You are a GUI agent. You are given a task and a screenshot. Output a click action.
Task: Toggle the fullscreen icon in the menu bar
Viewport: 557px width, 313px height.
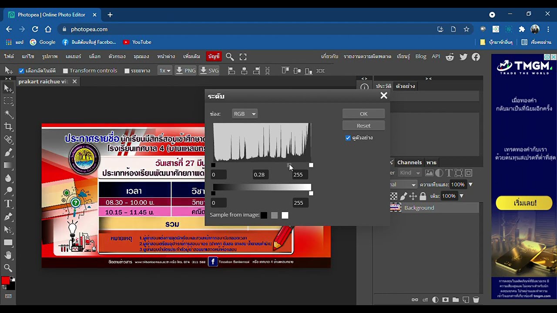(243, 57)
